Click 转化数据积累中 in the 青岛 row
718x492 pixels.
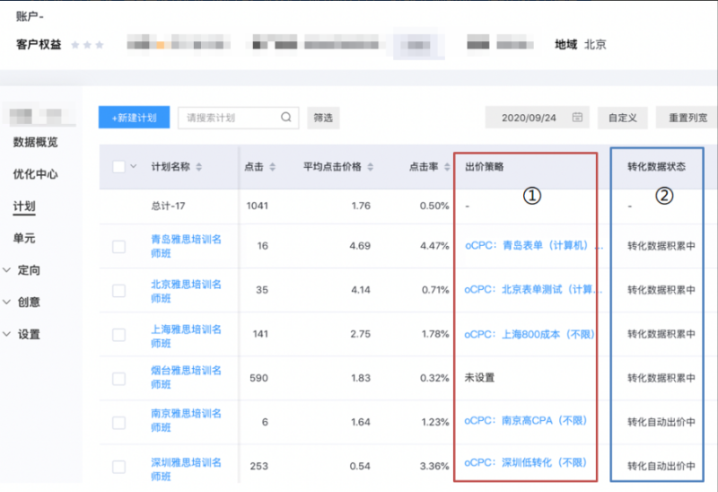tap(661, 246)
